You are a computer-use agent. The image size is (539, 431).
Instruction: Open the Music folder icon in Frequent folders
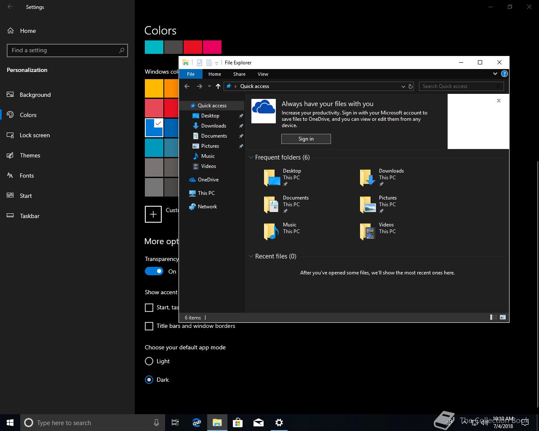pyautogui.click(x=272, y=232)
